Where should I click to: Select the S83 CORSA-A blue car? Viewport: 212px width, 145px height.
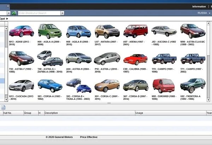click(x=50, y=86)
